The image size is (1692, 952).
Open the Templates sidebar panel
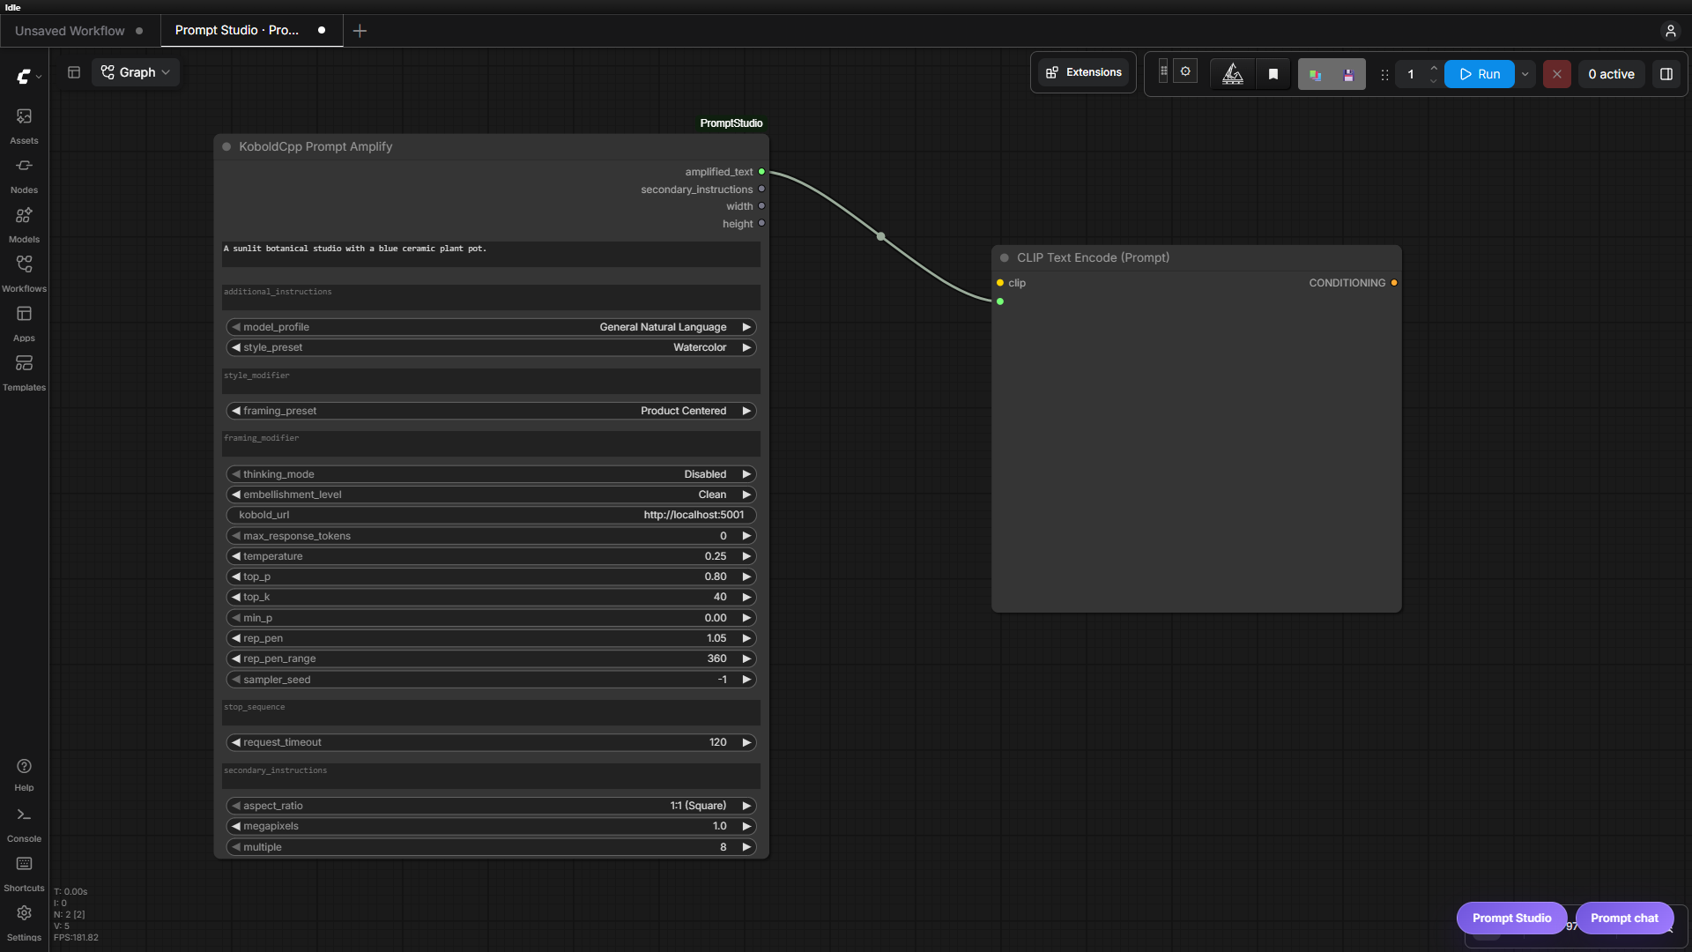24,373
